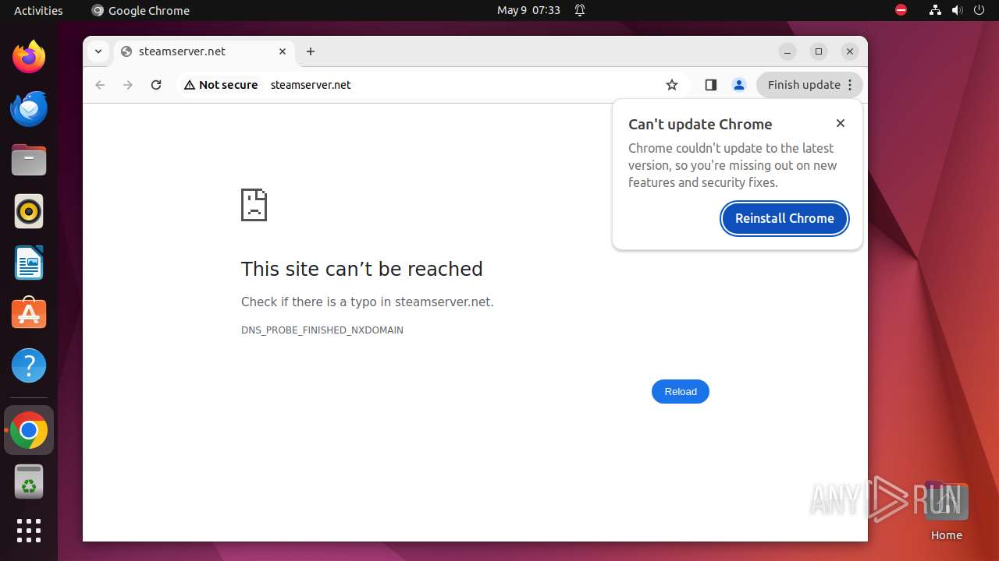Open a new tab
The width and height of the screenshot is (999, 561).
coord(311,51)
